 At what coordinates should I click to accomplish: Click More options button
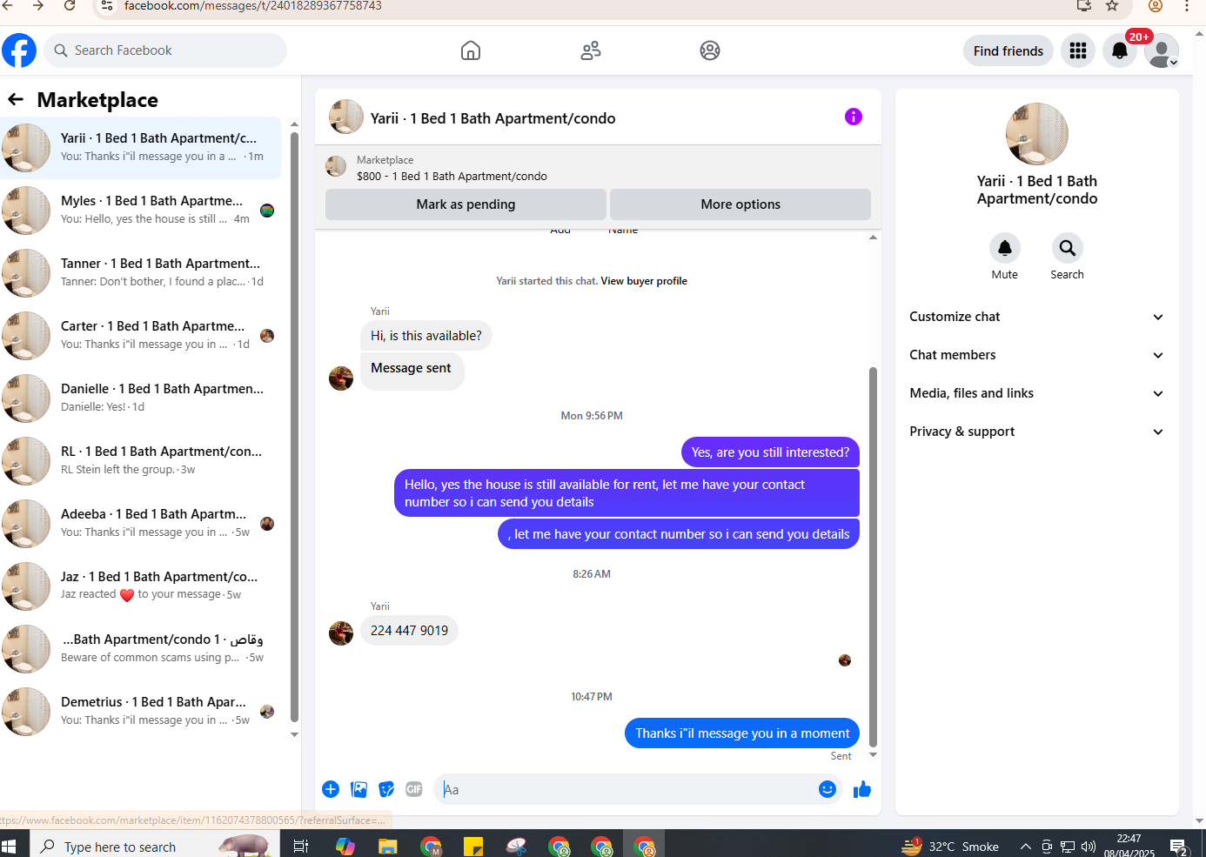click(740, 204)
